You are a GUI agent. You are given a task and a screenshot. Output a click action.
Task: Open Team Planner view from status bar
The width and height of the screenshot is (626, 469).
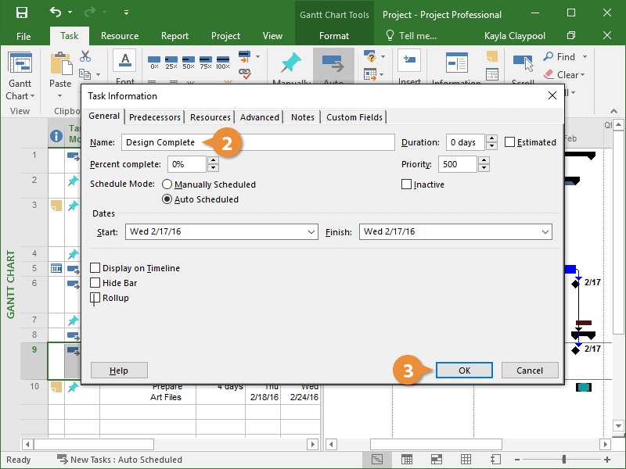(x=437, y=460)
